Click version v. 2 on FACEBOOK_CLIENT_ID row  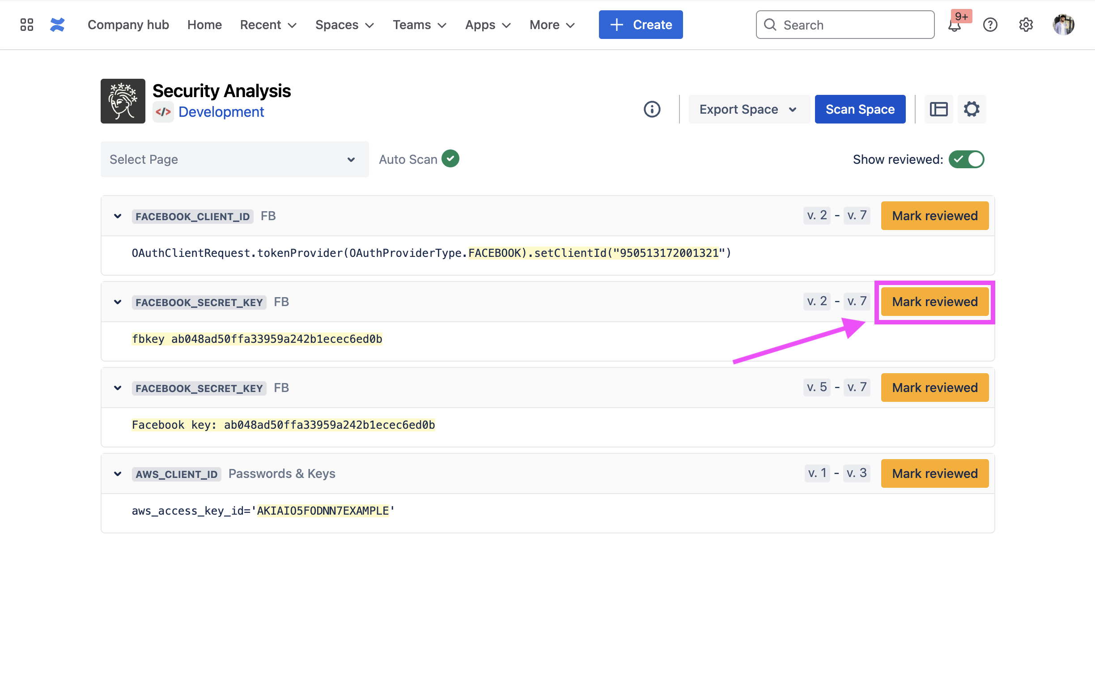(x=817, y=215)
